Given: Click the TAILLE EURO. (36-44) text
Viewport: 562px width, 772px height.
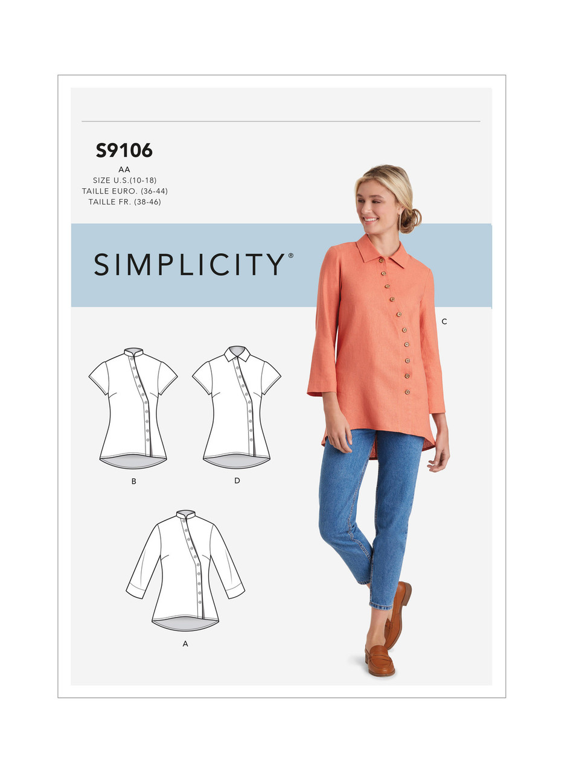Looking at the screenshot, I should [x=125, y=191].
